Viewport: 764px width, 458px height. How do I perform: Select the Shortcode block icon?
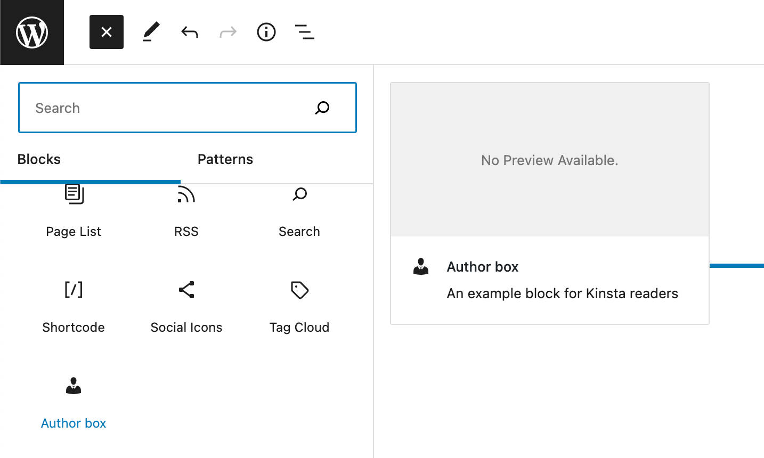click(x=73, y=290)
